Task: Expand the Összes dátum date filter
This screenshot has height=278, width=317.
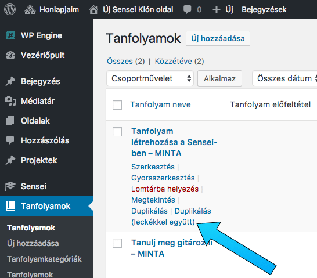Action: tap(284, 78)
